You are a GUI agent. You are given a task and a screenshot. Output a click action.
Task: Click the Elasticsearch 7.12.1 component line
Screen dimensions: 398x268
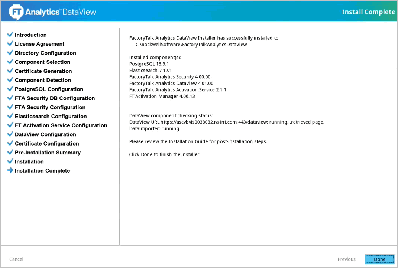click(x=151, y=70)
